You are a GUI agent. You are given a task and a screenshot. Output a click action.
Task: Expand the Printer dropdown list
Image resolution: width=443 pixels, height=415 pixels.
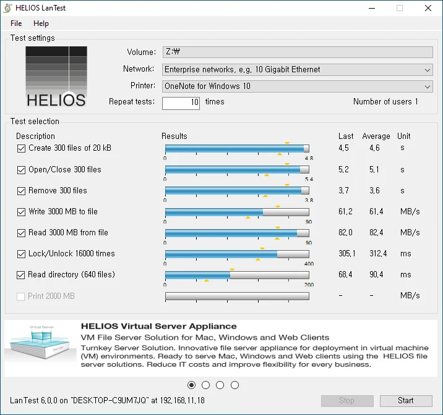coord(427,86)
